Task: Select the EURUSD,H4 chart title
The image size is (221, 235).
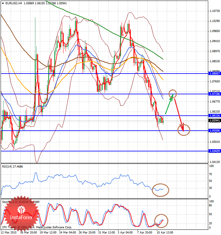Action: click(x=14, y=3)
